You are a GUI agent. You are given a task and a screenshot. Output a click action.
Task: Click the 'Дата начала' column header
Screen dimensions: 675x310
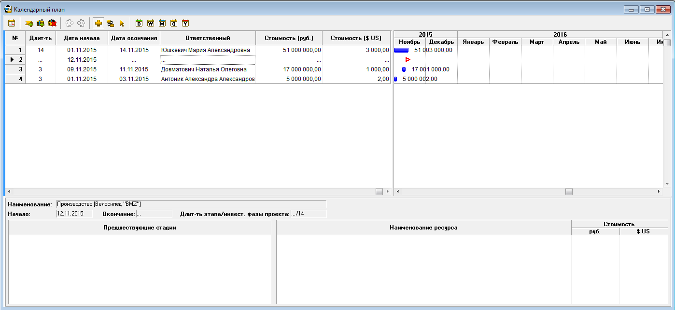coord(82,38)
